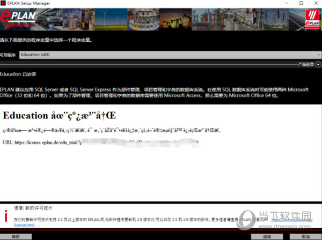This screenshot has width=322, height=240.
Task: Close the EPLAN Setup Manager window
Action: point(316,3)
